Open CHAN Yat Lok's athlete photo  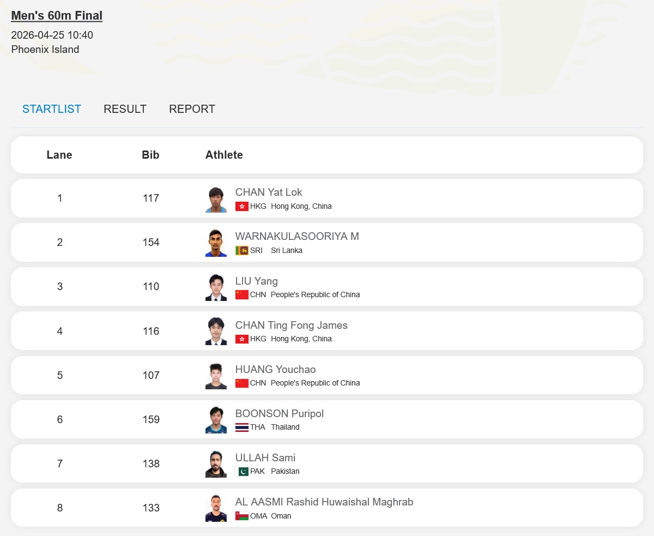pyautogui.click(x=216, y=200)
